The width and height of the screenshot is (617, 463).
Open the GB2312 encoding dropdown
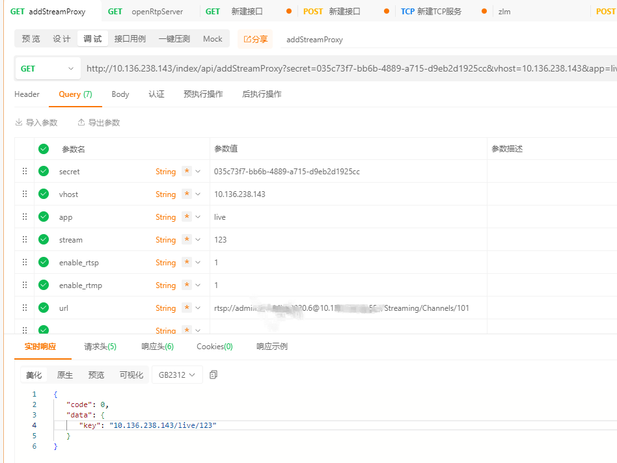click(177, 375)
